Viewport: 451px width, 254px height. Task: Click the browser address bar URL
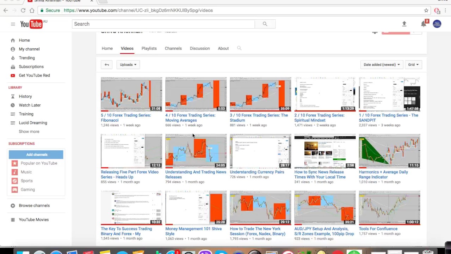click(x=138, y=10)
